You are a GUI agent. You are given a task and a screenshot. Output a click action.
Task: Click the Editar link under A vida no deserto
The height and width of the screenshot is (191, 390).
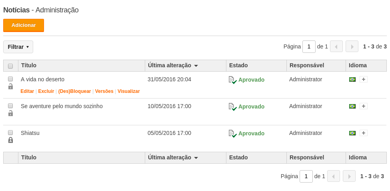(x=27, y=91)
